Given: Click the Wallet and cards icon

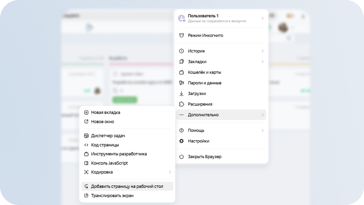Looking at the screenshot, I should (181, 72).
